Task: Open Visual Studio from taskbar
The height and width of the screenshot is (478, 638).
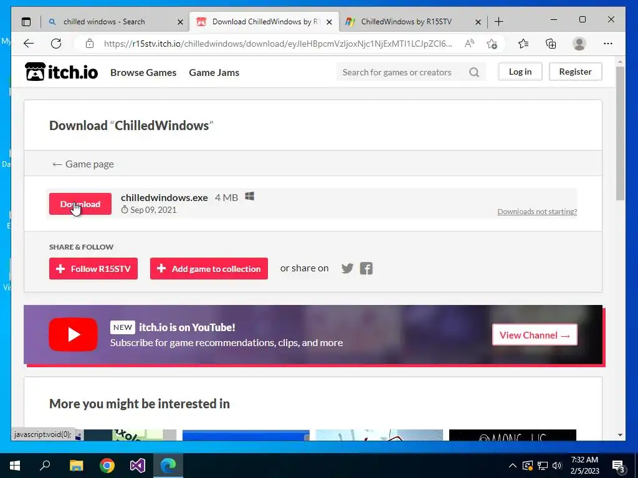Action: (138, 466)
